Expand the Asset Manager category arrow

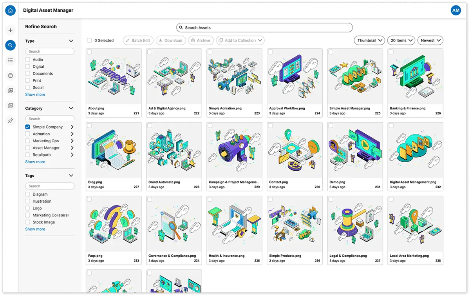tap(72, 148)
